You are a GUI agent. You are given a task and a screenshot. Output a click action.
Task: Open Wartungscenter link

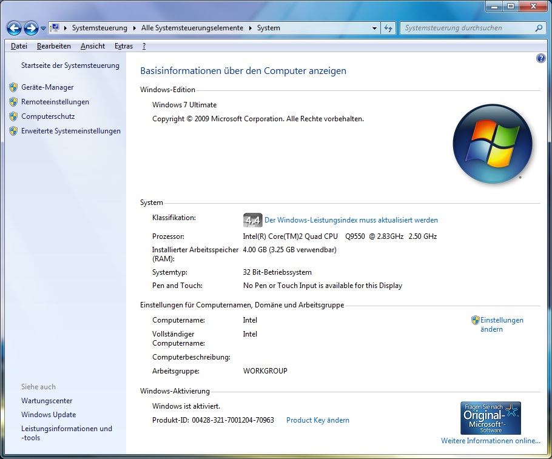point(47,401)
